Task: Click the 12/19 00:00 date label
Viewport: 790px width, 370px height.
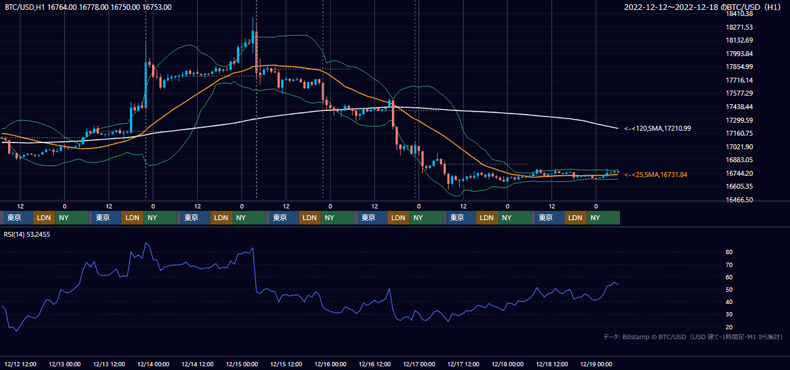Action: coord(596,364)
